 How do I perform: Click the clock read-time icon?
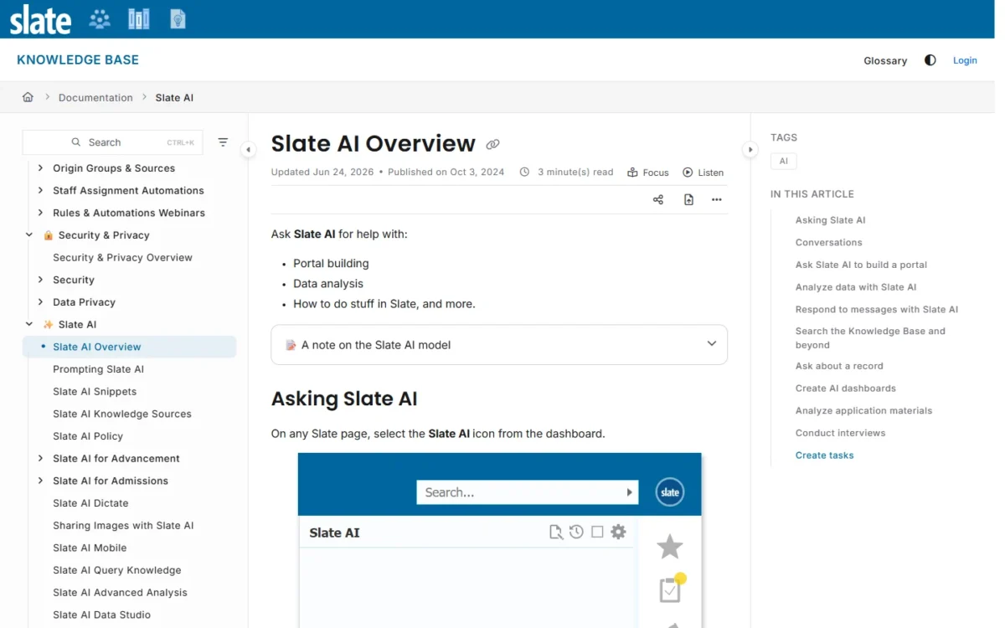(524, 172)
